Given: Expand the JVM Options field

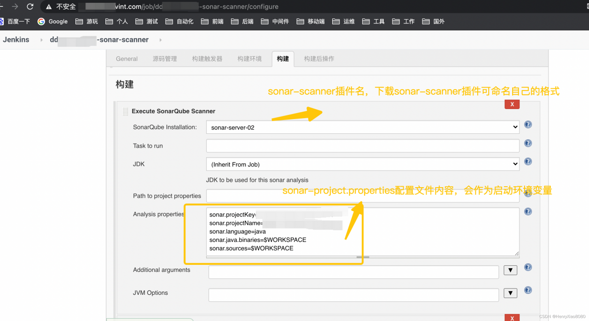Looking at the screenshot, I should tap(510, 293).
